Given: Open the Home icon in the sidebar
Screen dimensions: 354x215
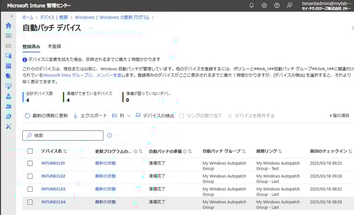Looking at the screenshot, I should click(x=8, y=26).
